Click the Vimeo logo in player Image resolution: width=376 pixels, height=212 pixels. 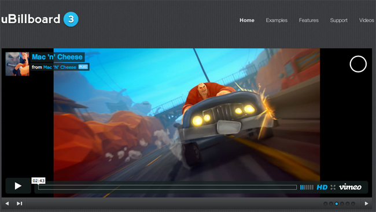coord(350,187)
